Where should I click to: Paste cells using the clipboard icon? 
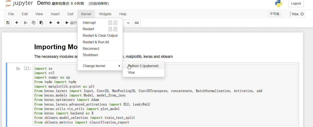pos(41,23)
